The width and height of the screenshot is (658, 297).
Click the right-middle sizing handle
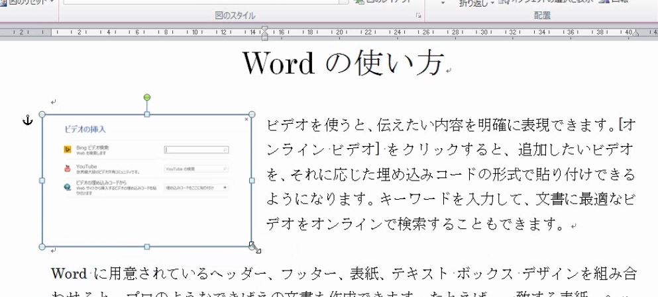pyautogui.click(x=252, y=181)
